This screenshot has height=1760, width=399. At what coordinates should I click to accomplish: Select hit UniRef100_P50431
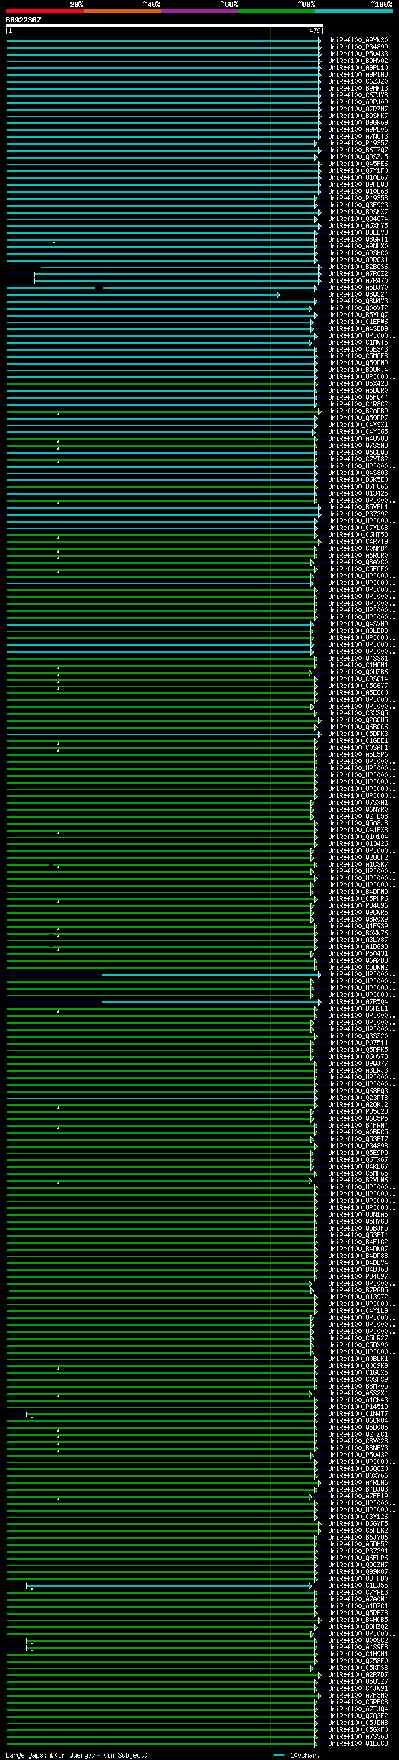(358, 954)
